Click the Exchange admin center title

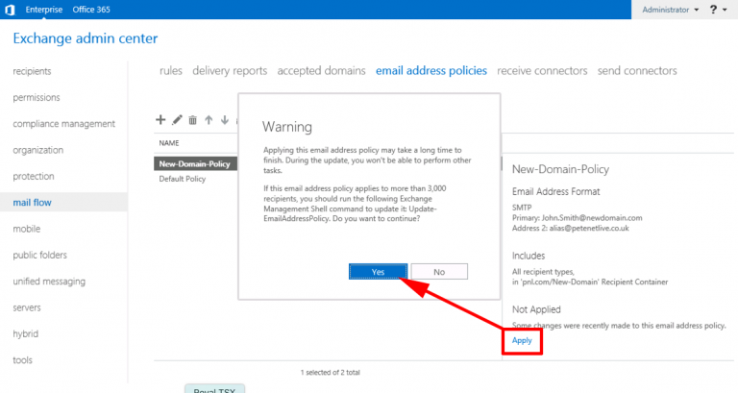click(86, 38)
